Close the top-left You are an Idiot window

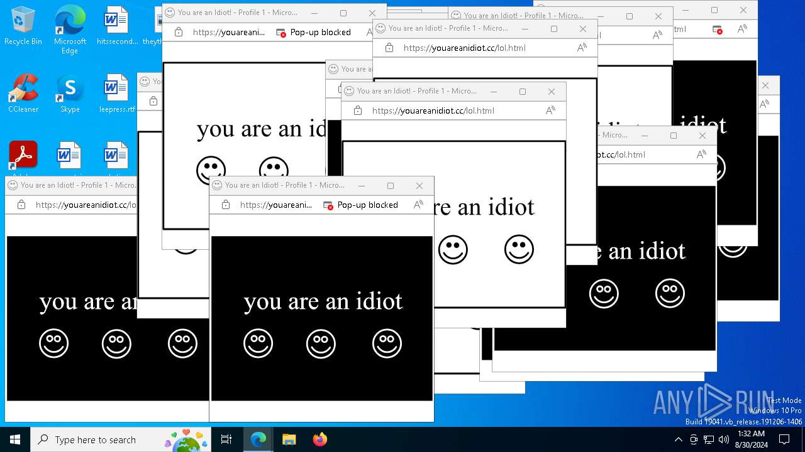pos(372,13)
